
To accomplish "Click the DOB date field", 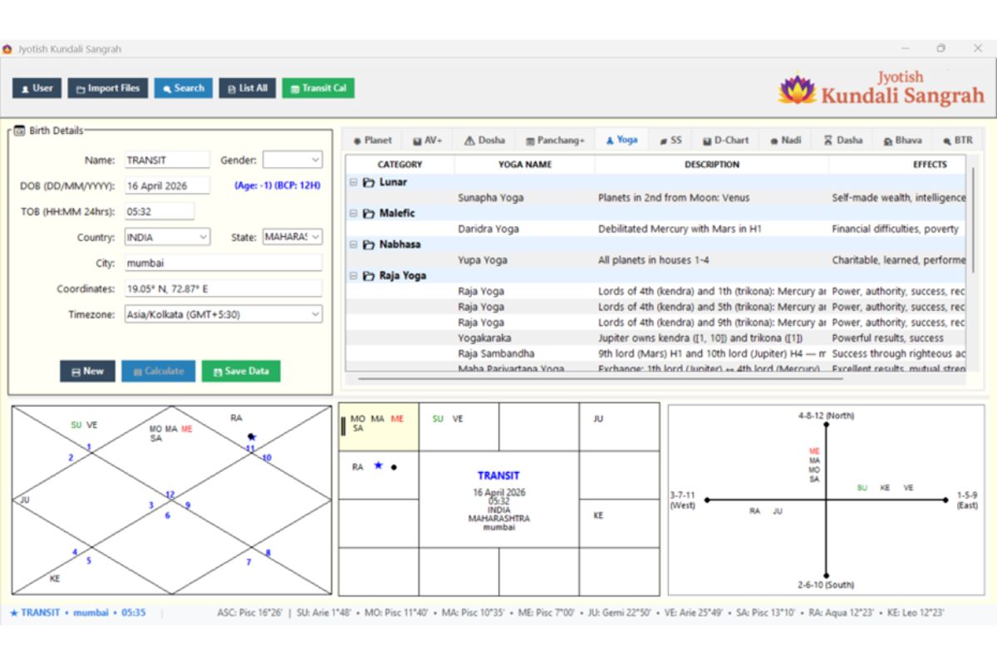I will pyautogui.click(x=167, y=185).
